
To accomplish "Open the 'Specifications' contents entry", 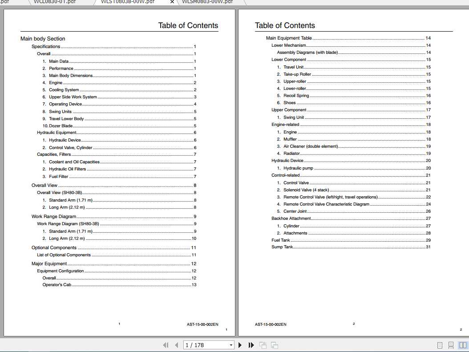I will pyautogui.click(x=113, y=47).
